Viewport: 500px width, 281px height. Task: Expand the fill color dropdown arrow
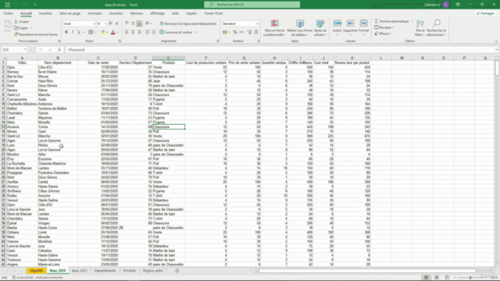(x=107, y=33)
